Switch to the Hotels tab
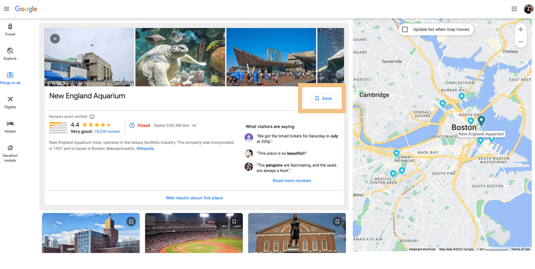Image resolution: width=535 pixels, height=269 pixels. 10,127
